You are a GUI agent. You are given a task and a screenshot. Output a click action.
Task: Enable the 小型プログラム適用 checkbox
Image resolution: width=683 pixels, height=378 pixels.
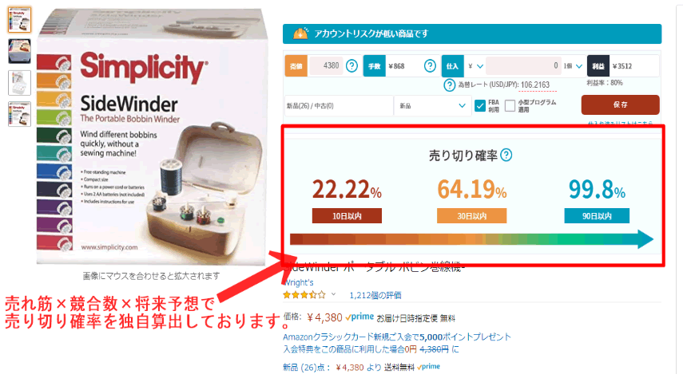(x=510, y=106)
